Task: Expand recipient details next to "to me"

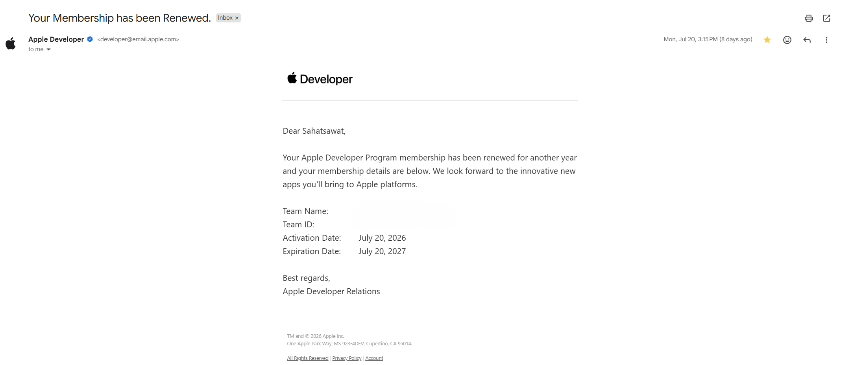Action: [x=48, y=50]
